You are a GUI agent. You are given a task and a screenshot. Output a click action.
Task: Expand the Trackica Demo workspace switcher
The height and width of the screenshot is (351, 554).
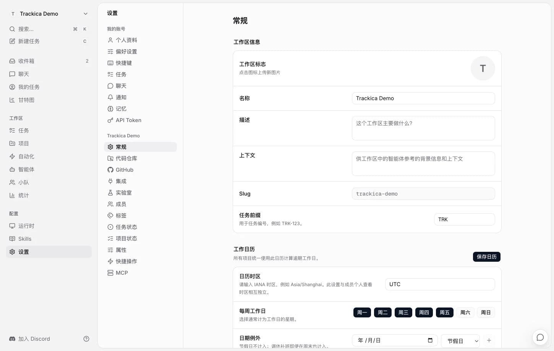(49, 14)
